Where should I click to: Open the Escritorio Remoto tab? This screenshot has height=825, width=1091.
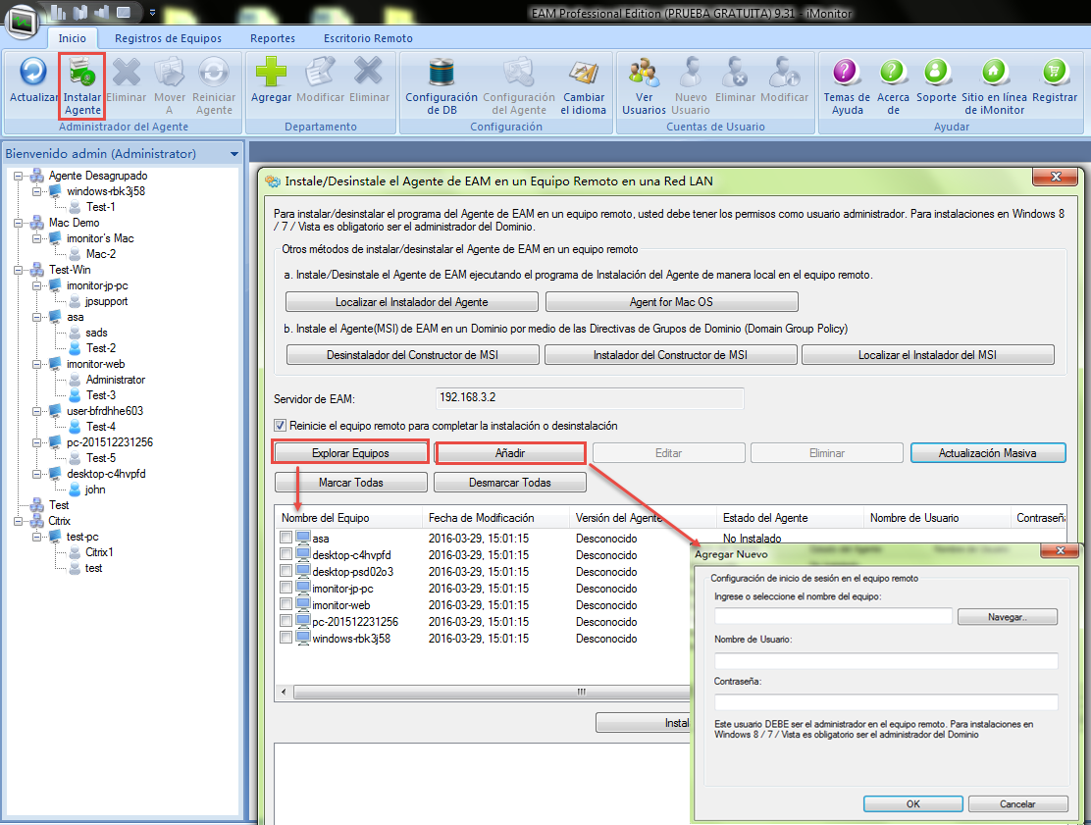point(368,38)
